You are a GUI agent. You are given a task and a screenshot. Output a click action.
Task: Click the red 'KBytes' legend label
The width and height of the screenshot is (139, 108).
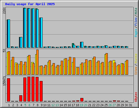[136, 97]
